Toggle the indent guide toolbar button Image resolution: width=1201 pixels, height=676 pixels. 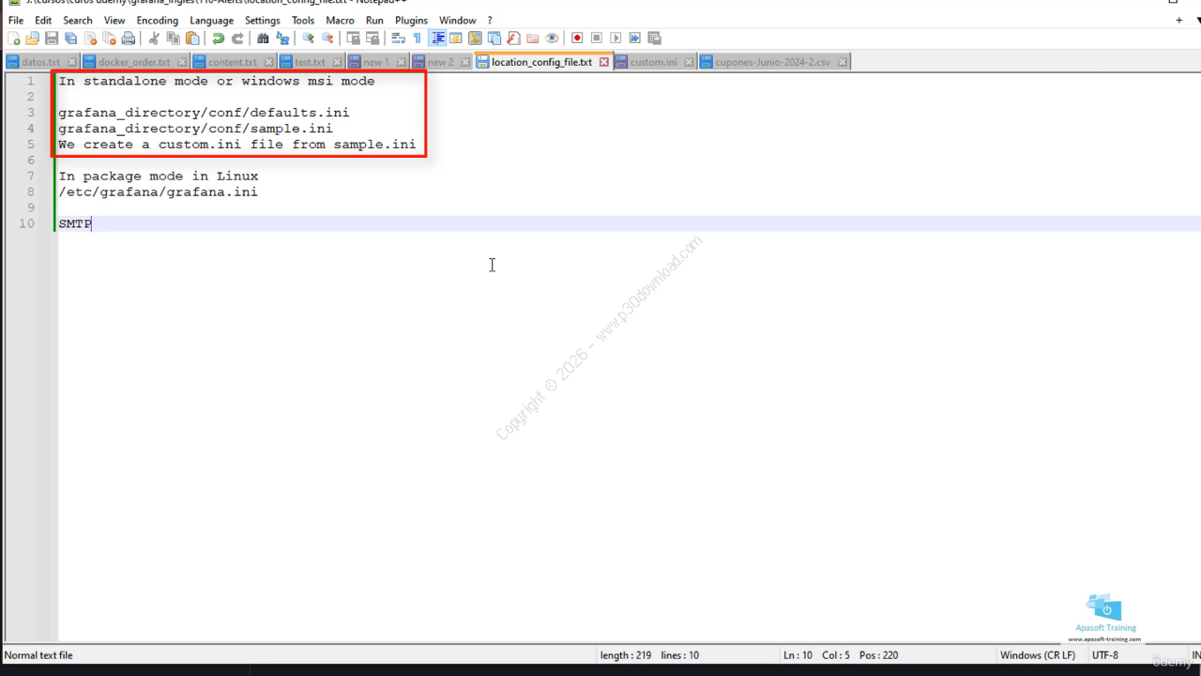(437, 38)
